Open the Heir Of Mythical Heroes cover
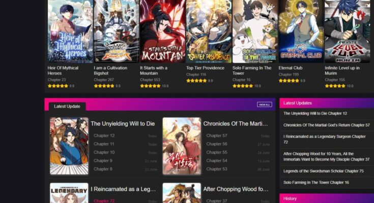 coord(70,31)
